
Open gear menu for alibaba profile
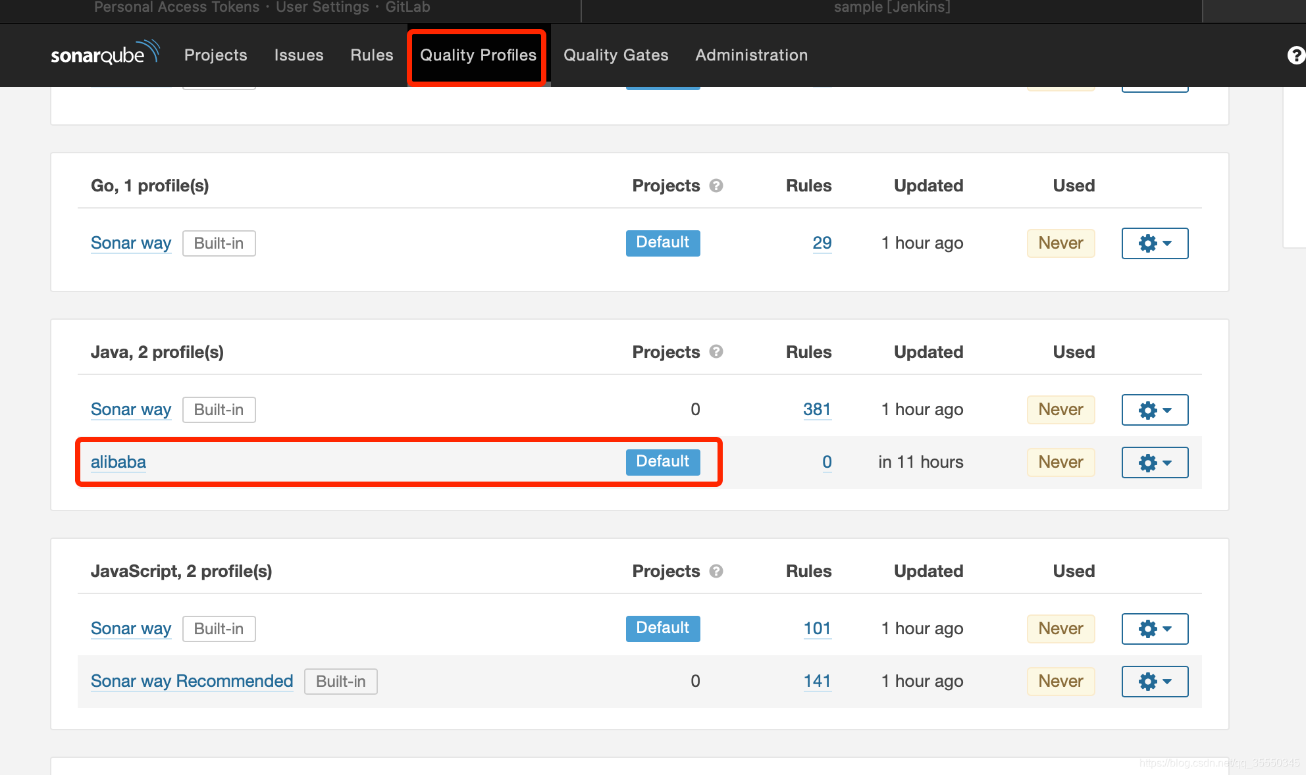[1155, 463]
